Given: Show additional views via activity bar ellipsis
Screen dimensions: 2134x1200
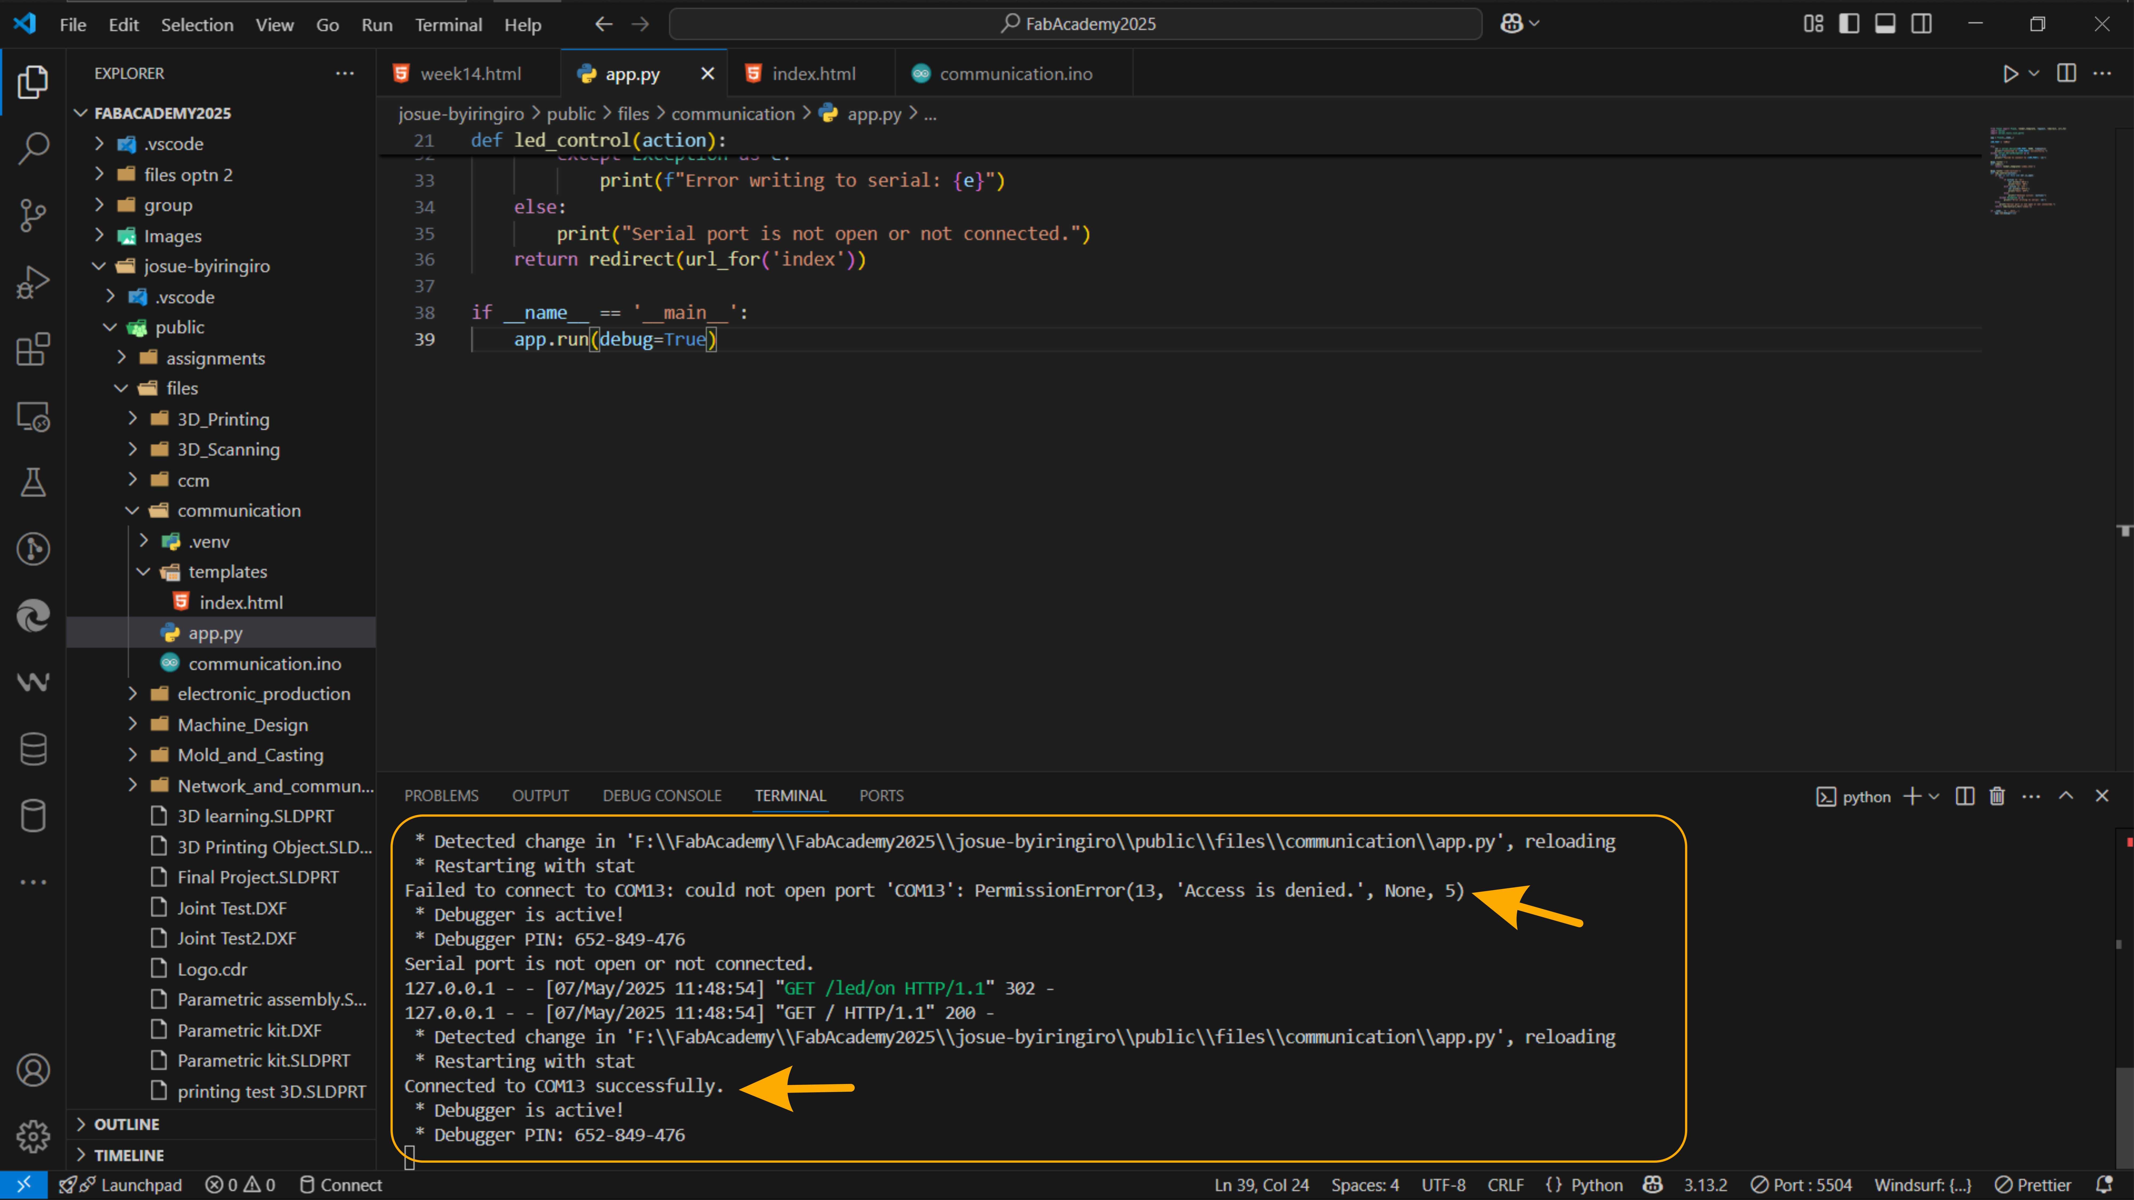Looking at the screenshot, I should (33, 882).
